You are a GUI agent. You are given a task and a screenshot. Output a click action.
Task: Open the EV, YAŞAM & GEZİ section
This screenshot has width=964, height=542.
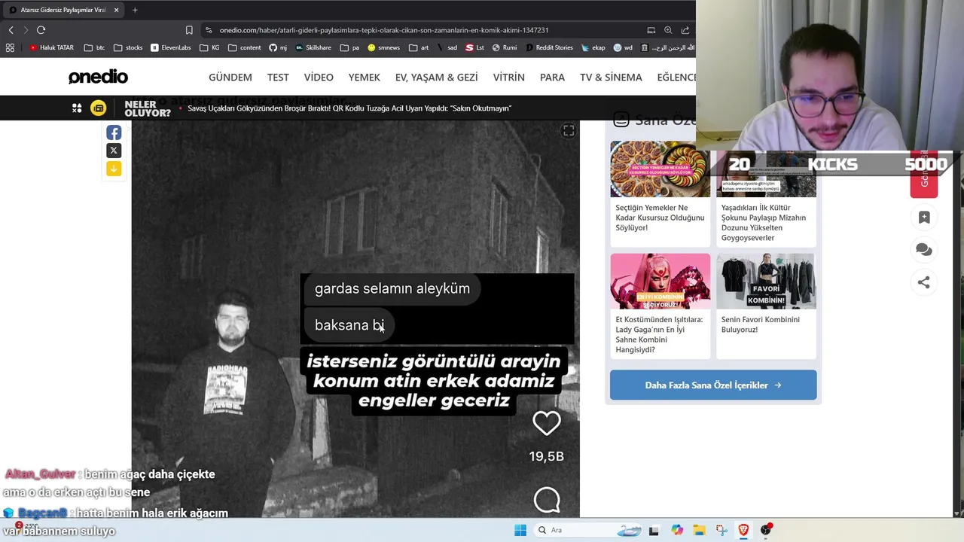click(437, 78)
